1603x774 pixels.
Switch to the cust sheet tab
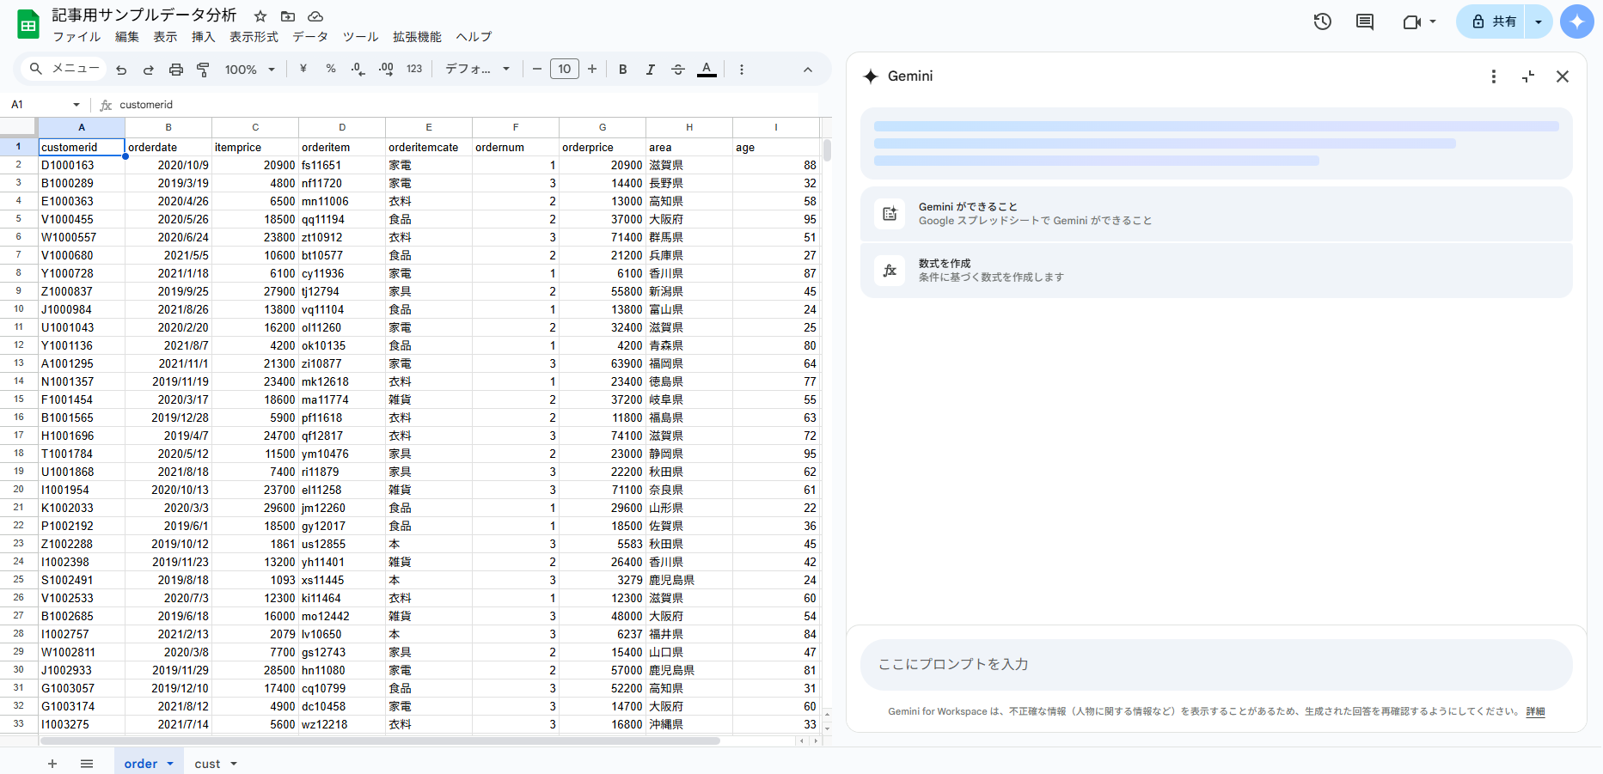[x=207, y=764]
